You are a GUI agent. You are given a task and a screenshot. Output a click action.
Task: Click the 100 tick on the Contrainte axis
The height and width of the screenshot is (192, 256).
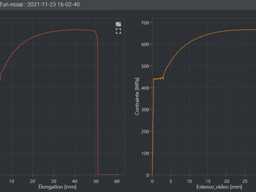pos(145,153)
